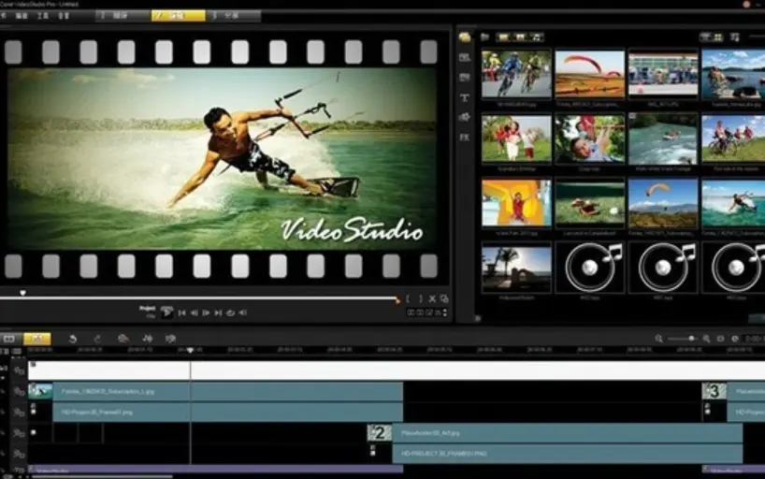Undo the last action in timeline toolbar
The image size is (765, 479).
pyautogui.click(x=73, y=339)
